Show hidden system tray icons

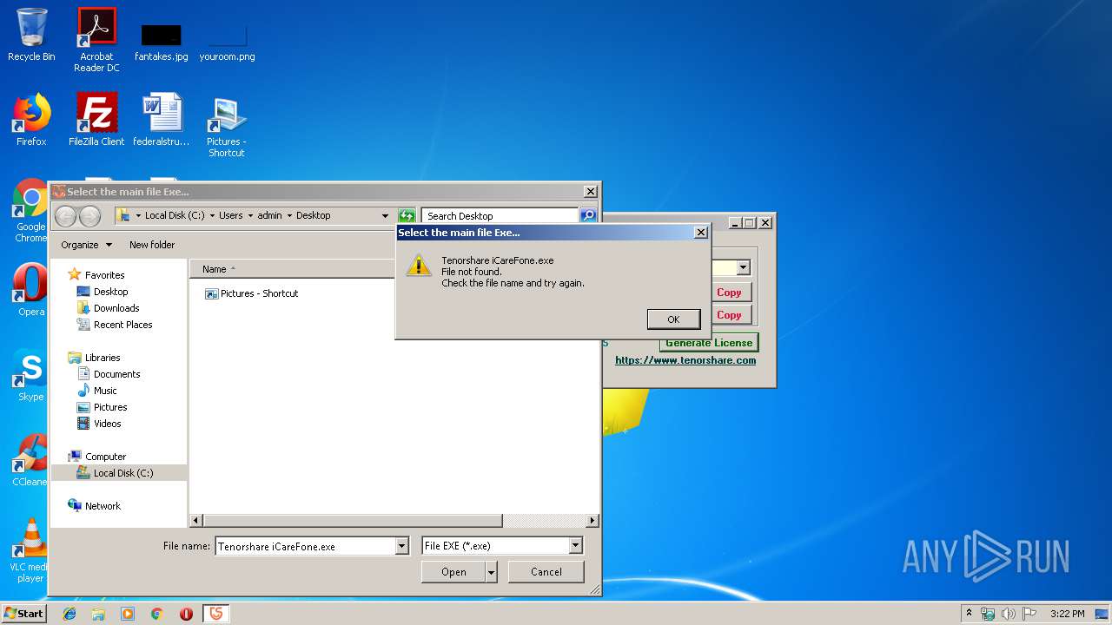tap(970, 614)
